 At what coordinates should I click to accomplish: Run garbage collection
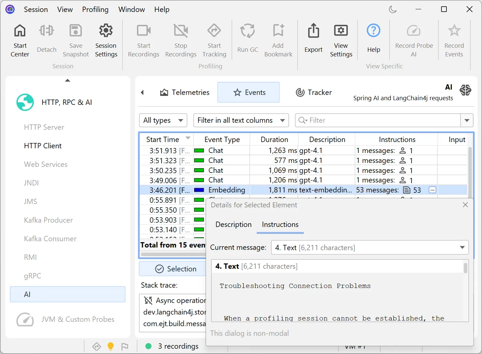pos(247,40)
